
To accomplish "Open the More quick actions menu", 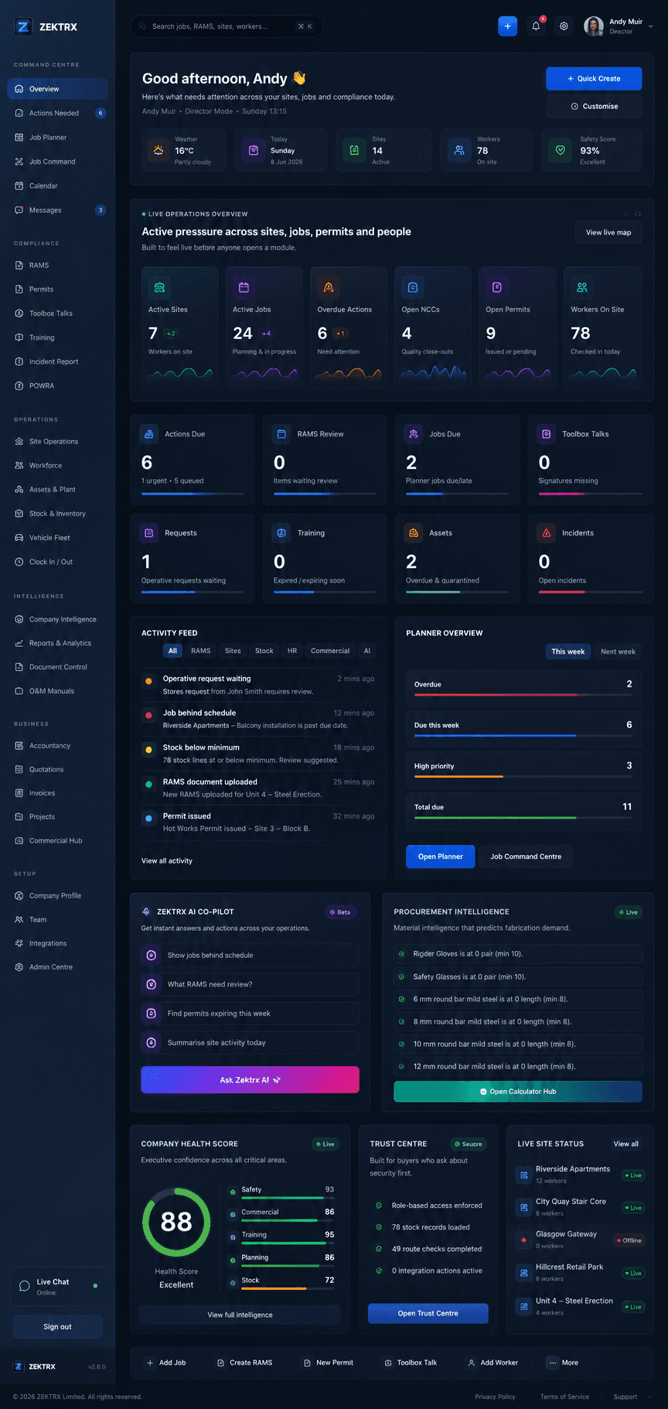I will tap(563, 1363).
